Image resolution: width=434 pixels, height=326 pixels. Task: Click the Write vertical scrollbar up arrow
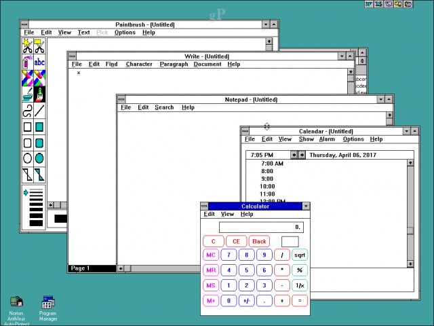pos(351,72)
